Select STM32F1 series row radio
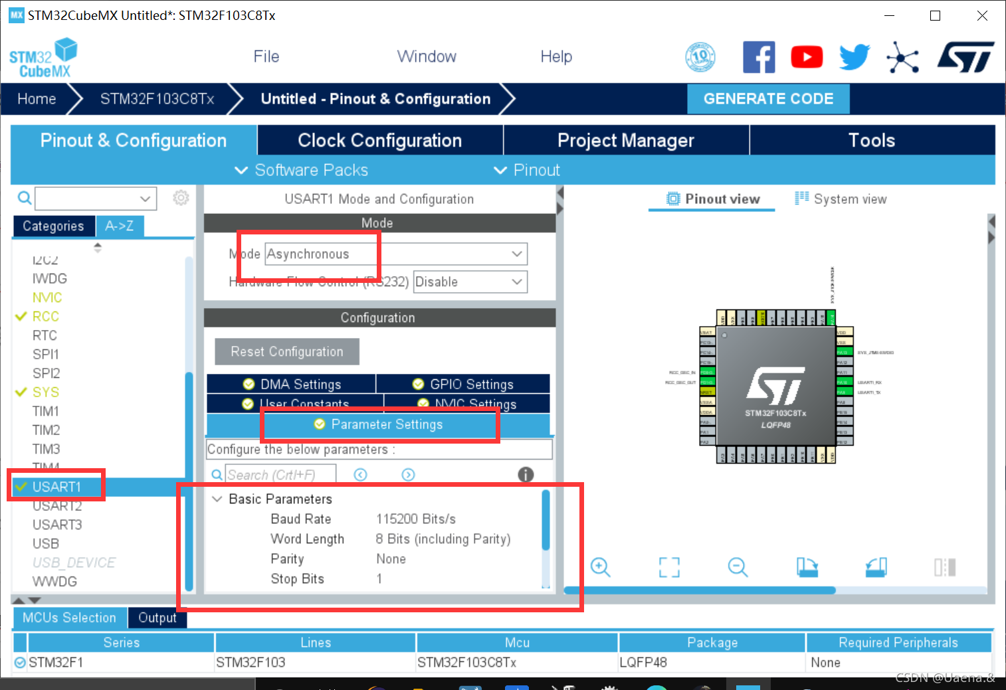 point(20,662)
